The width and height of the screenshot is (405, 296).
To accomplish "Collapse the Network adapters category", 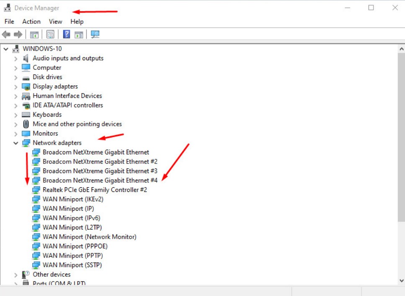I will [16, 143].
